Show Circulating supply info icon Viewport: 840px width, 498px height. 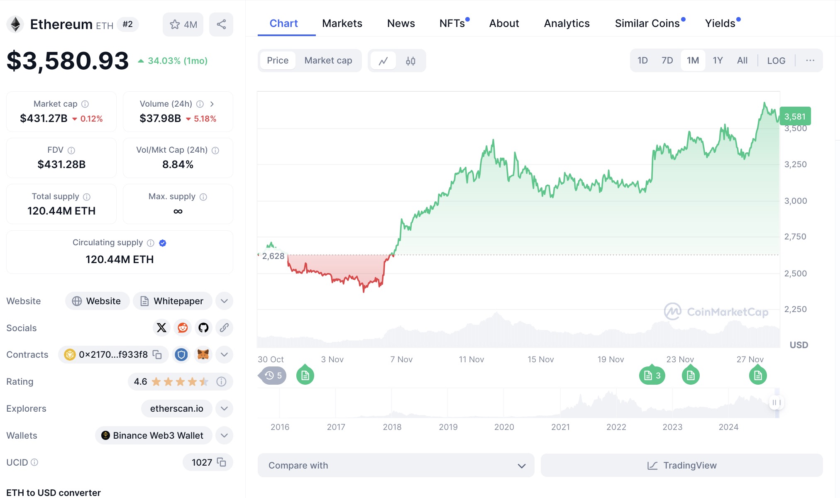coord(151,243)
